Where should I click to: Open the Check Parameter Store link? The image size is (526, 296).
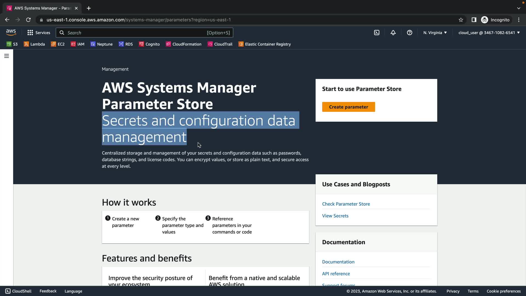click(346, 204)
